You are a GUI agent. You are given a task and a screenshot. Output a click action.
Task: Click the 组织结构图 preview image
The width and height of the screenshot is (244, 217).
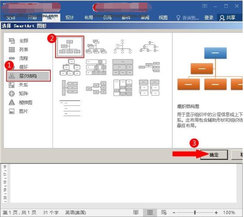point(210,68)
